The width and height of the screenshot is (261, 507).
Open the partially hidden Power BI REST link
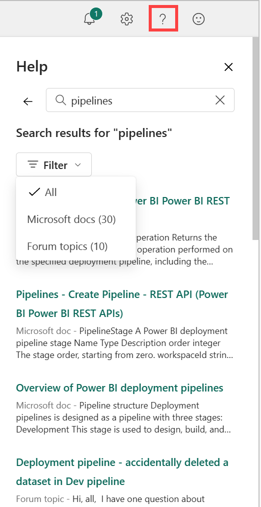click(x=183, y=201)
